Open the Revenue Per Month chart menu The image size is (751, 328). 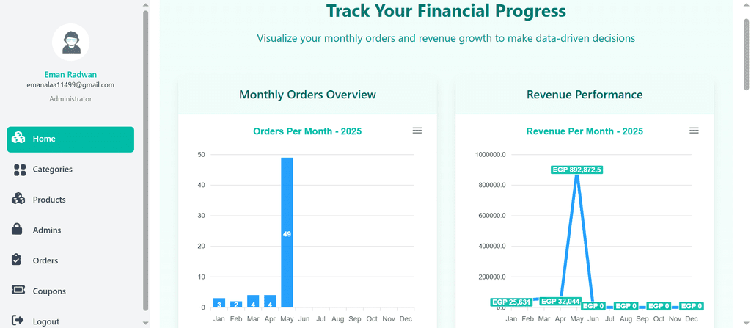click(x=694, y=131)
